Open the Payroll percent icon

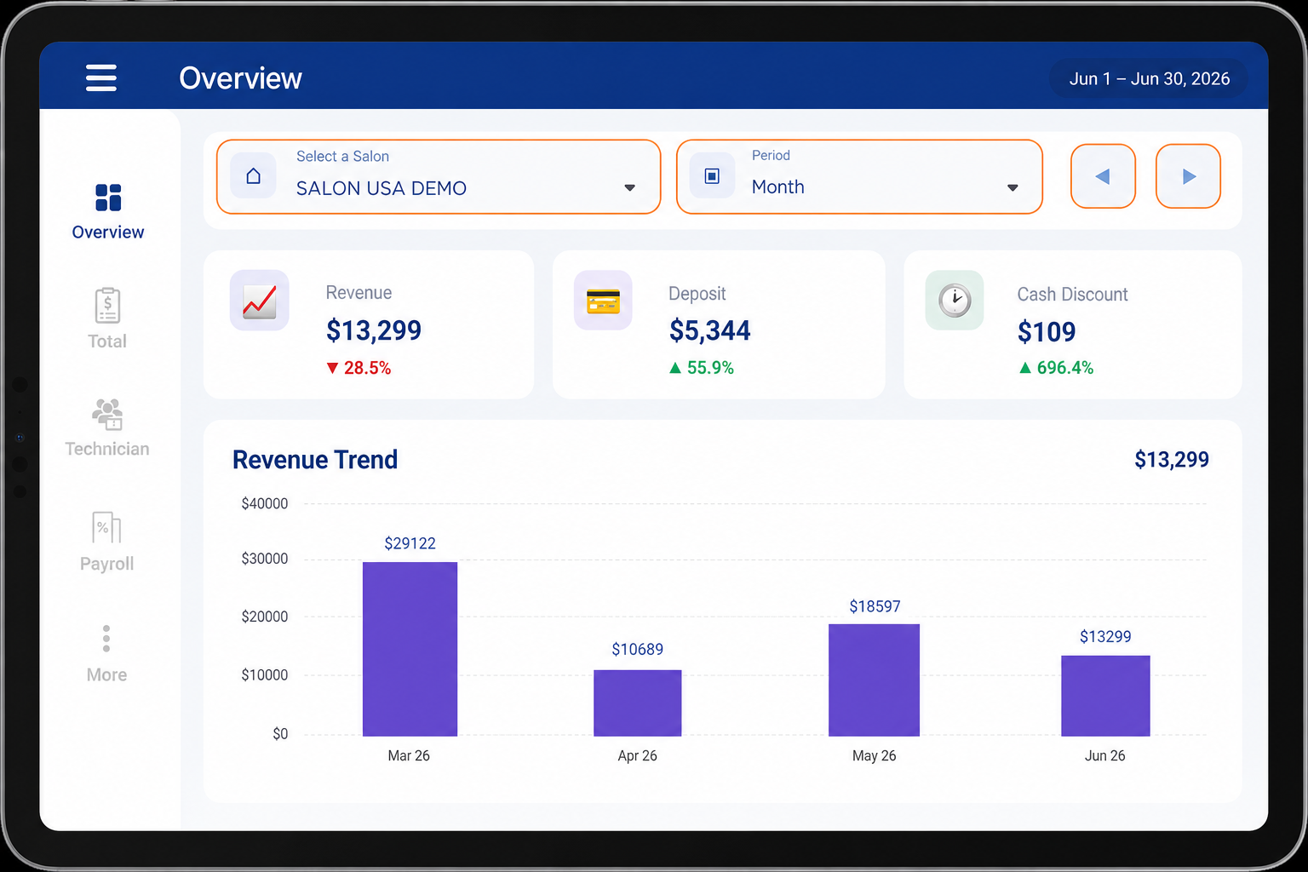point(106,527)
